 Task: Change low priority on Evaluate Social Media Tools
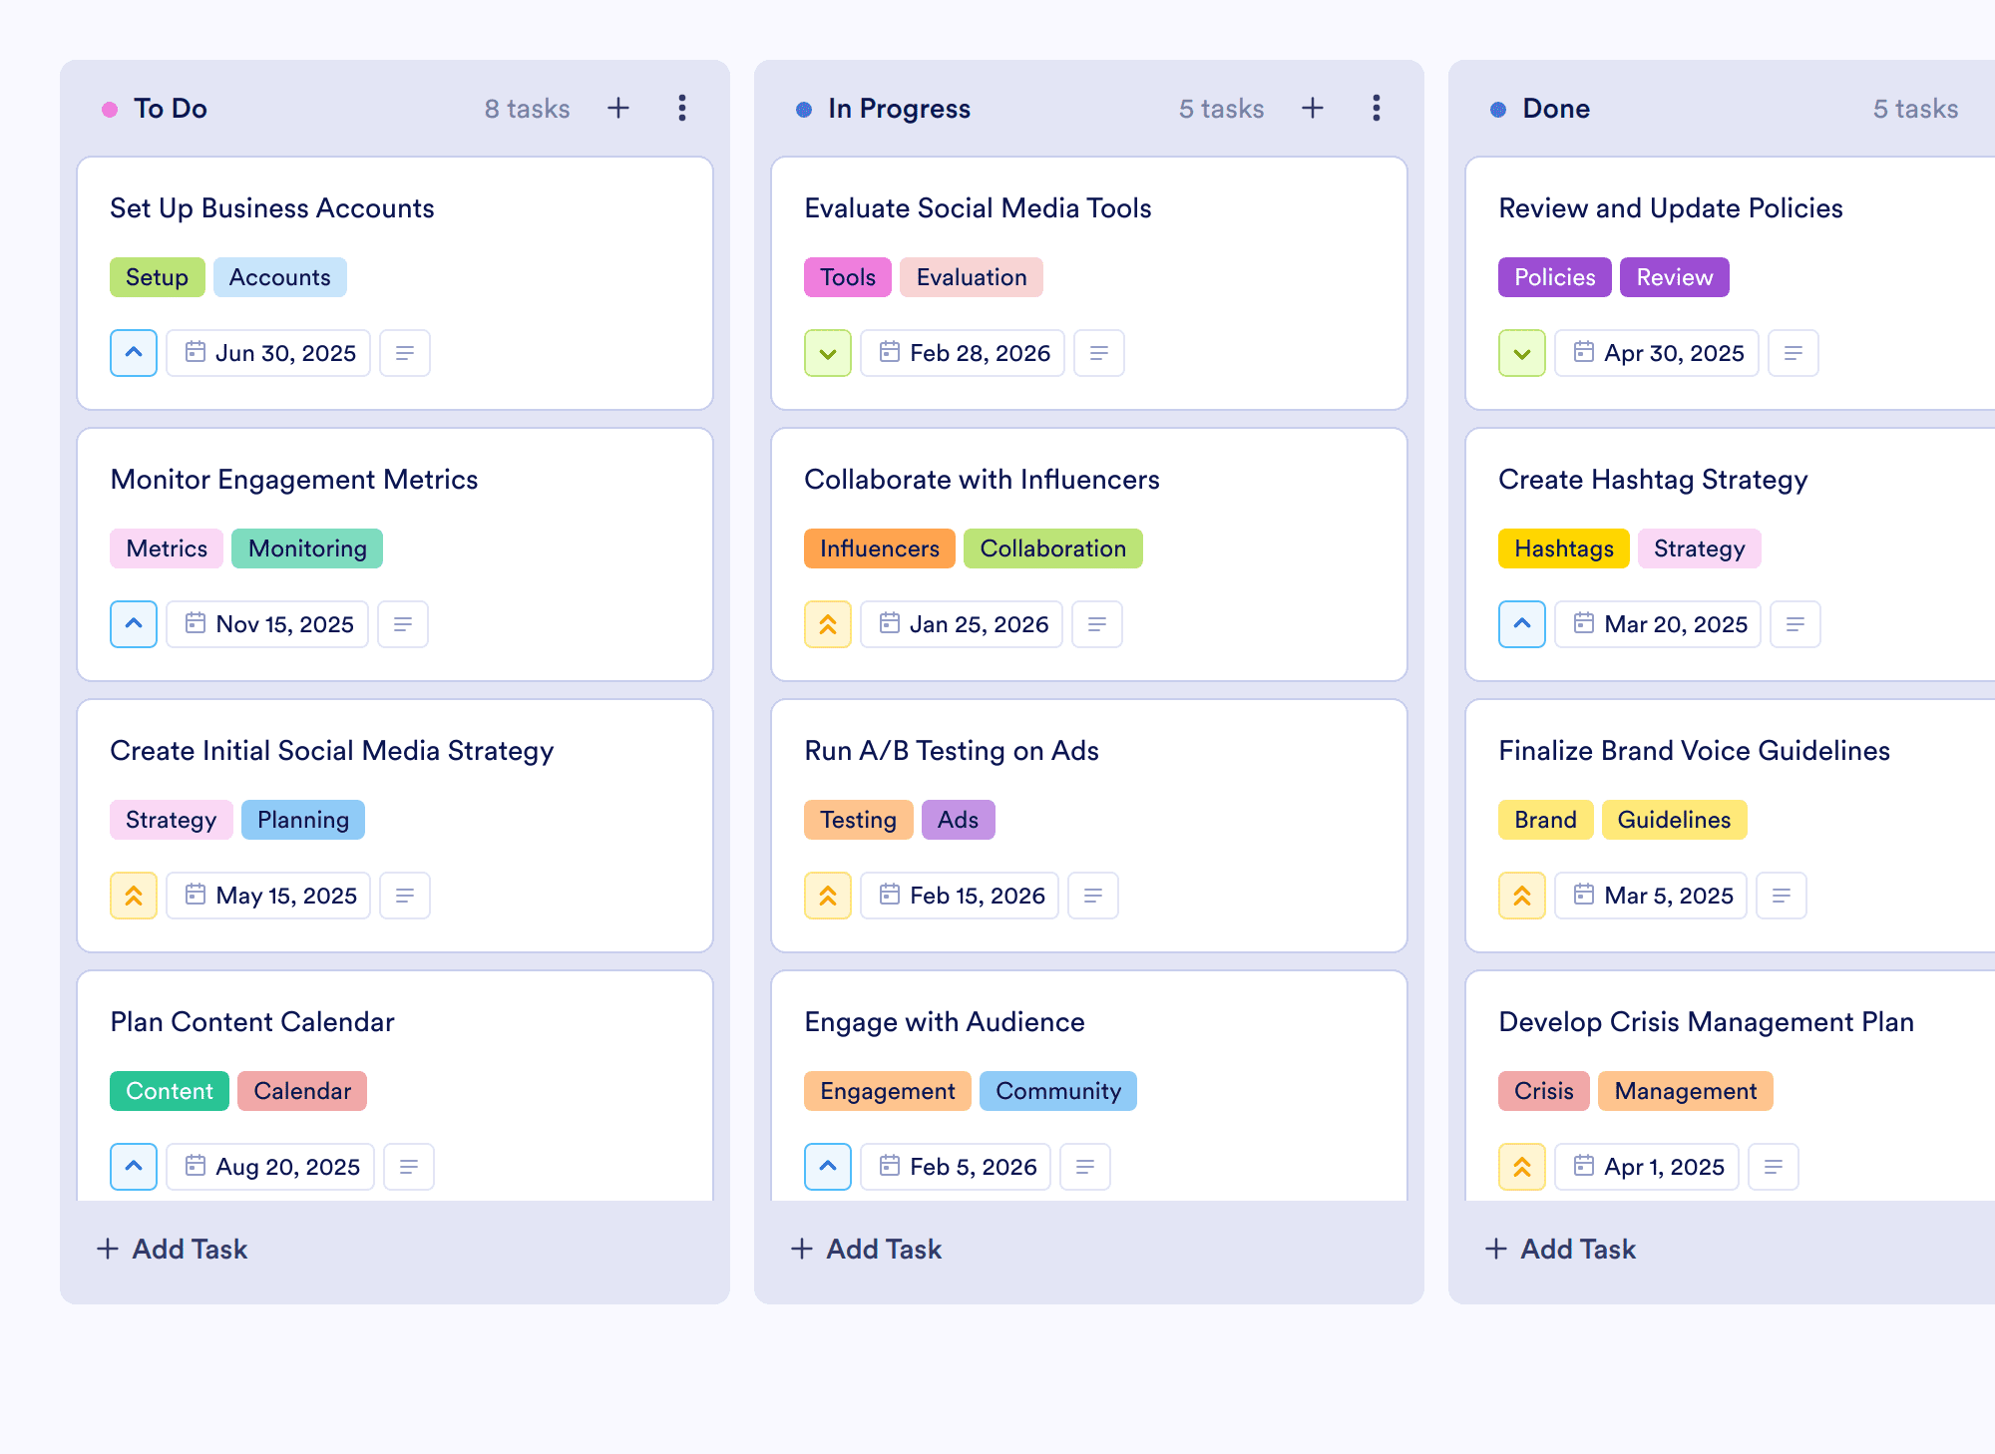click(828, 353)
